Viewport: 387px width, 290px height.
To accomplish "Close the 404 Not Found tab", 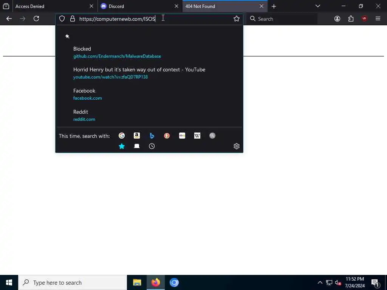I will coord(262,6).
